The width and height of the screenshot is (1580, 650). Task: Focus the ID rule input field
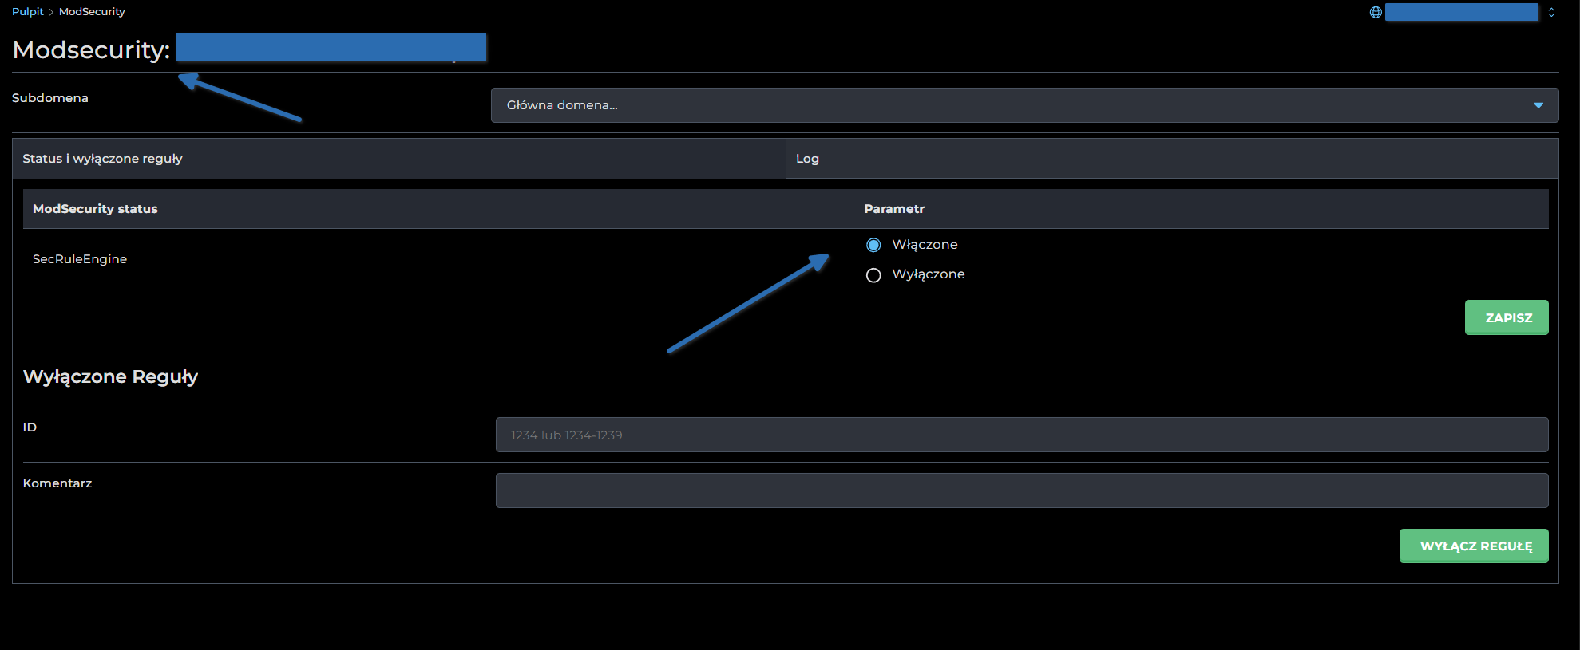[1021, 435]
